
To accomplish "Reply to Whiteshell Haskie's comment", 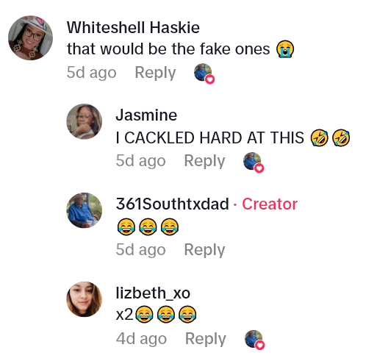I will (x=155, y=73).
